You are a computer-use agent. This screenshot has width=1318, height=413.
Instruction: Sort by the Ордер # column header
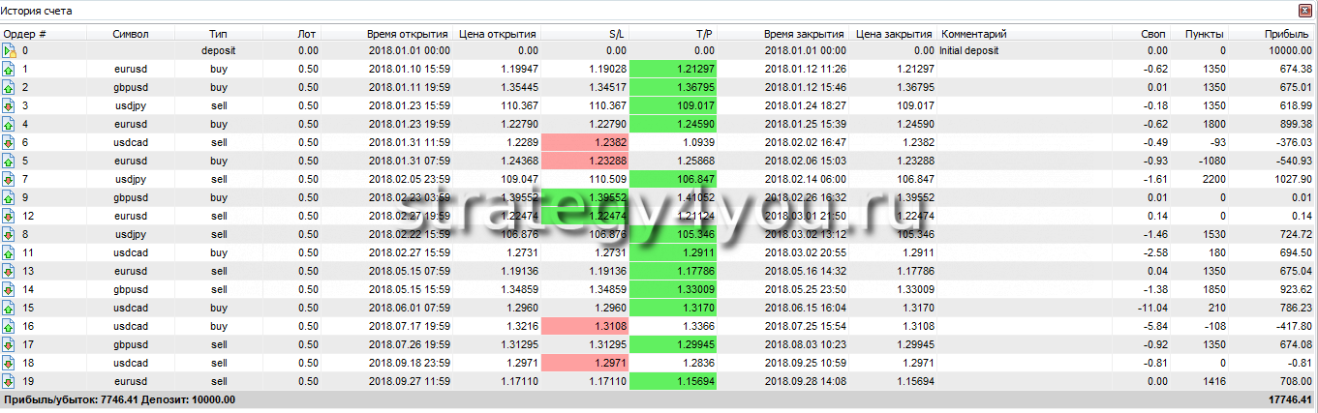tap(25, 34)
